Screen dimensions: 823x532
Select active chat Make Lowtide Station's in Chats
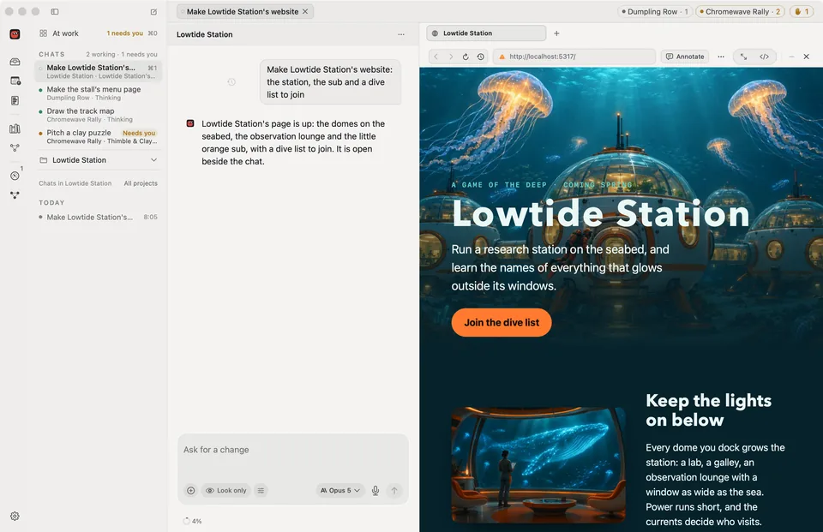(x=98, y=71)
